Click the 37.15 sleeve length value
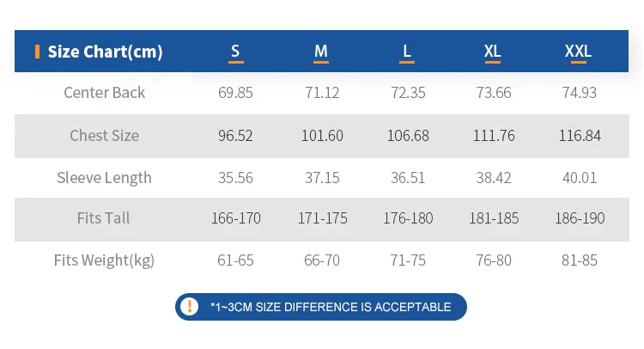This screenshot has width=644, height=349. coord(322,178)
